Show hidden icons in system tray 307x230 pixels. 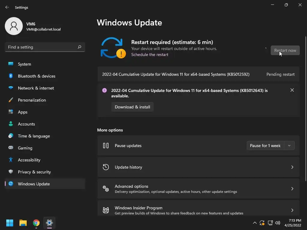(x=255, y=223)
